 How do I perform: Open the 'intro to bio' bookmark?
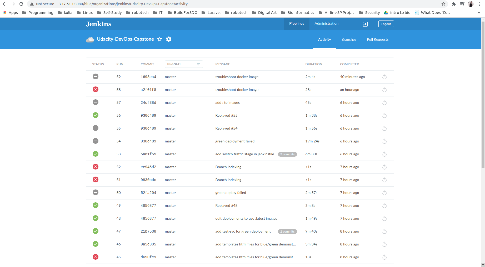pos(397,13)
